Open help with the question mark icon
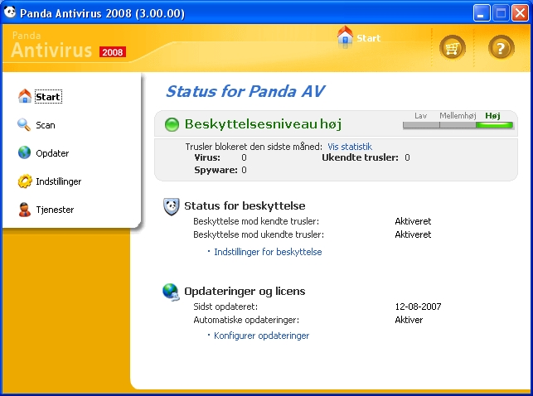 click(x=501, y=48)
